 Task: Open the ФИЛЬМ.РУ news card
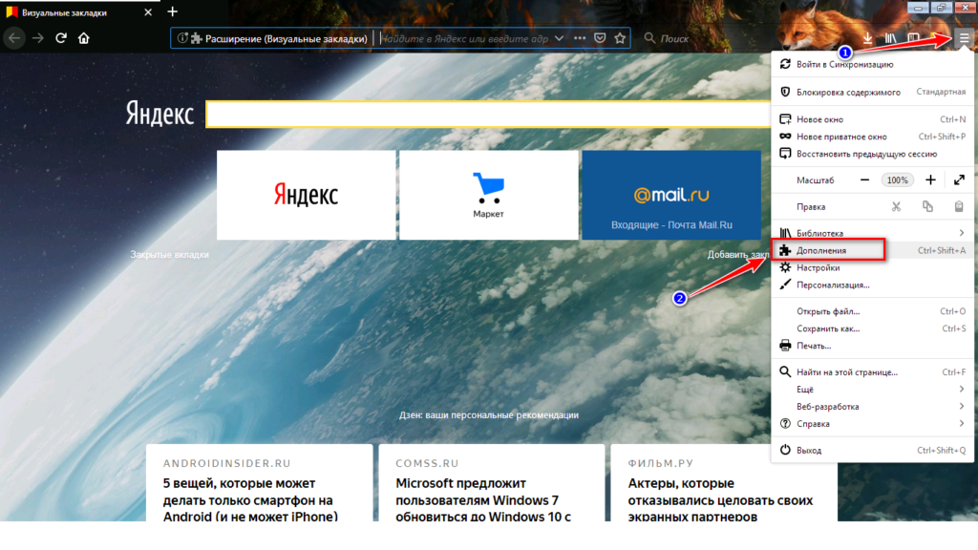point(724,482)
